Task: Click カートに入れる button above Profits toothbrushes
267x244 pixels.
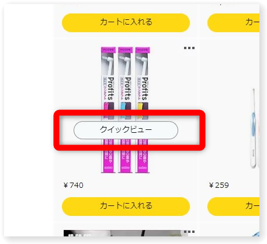Action: (x=126, y=23)
